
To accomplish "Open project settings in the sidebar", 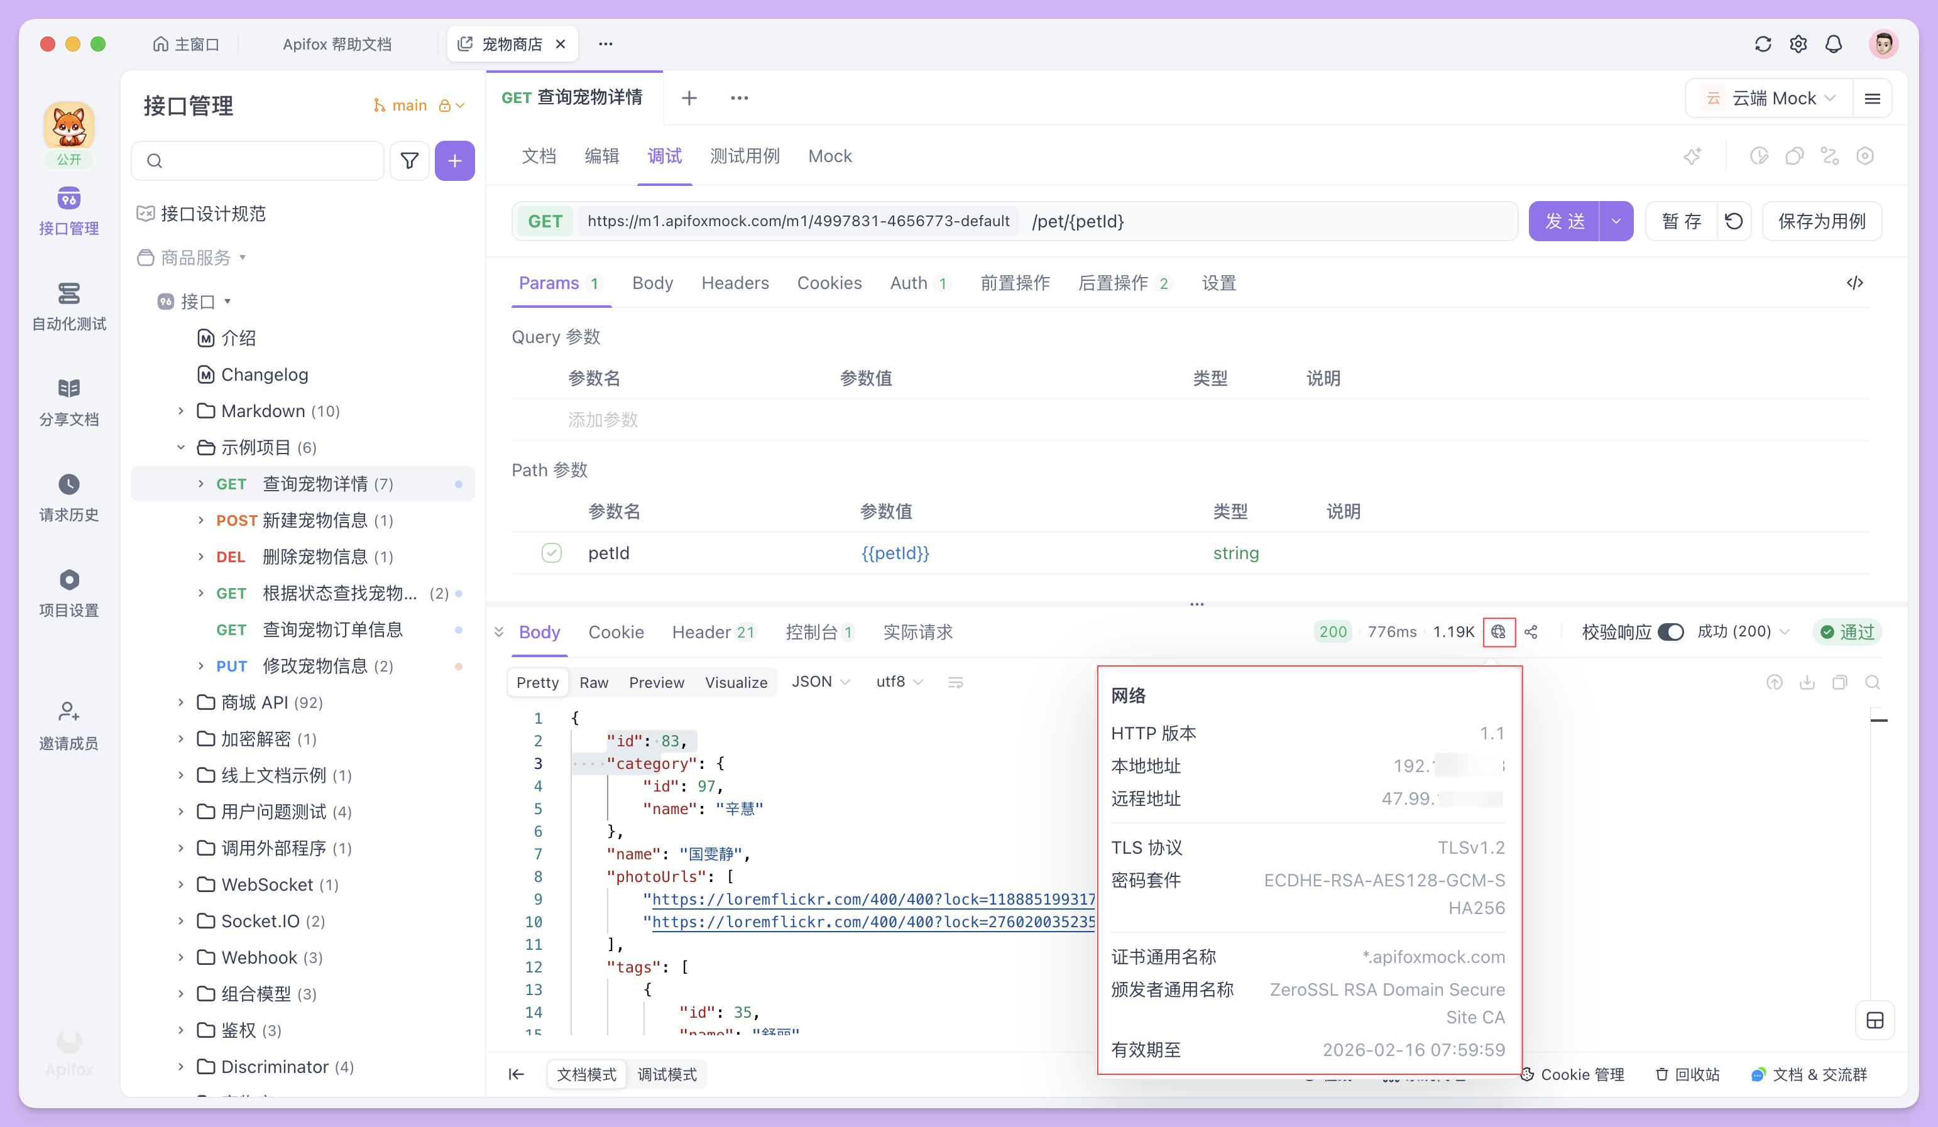I will [x=68, y=592].
